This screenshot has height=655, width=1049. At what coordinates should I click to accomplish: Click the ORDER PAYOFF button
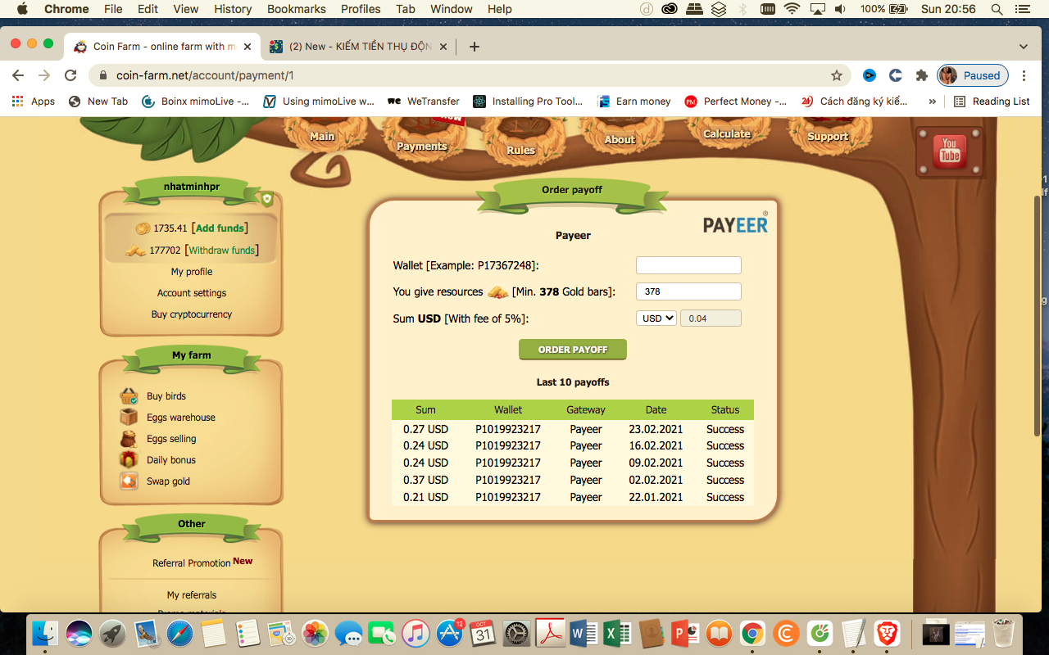pyautogui.click(x=573, y=350)
